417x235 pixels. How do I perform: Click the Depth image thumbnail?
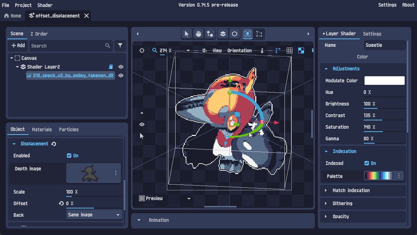tap(90, 173)
